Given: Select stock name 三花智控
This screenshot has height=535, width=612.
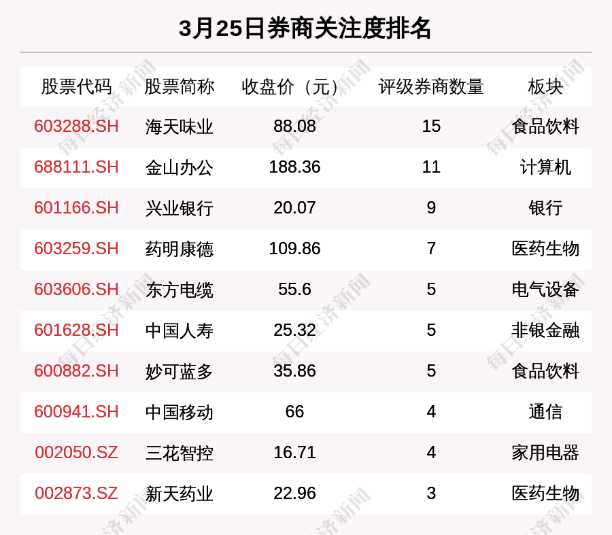Looking at the screenshot, I should [179, 453].
